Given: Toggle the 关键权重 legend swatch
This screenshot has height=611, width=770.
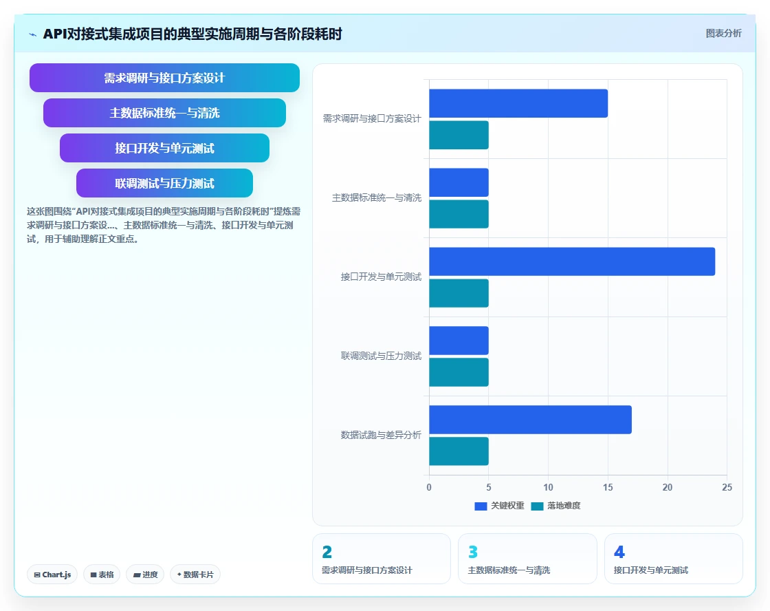Looking at the screenshot, I should 481,506.
